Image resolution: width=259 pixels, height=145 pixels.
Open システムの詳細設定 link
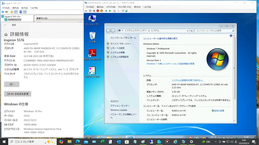[x=119, y=57]
